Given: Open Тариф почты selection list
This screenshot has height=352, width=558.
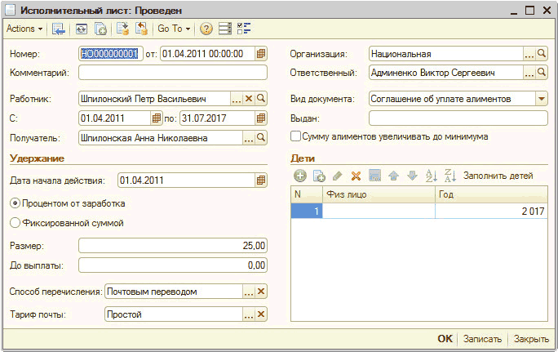Looking at the screenshot, I should click(x=248, y=314).
